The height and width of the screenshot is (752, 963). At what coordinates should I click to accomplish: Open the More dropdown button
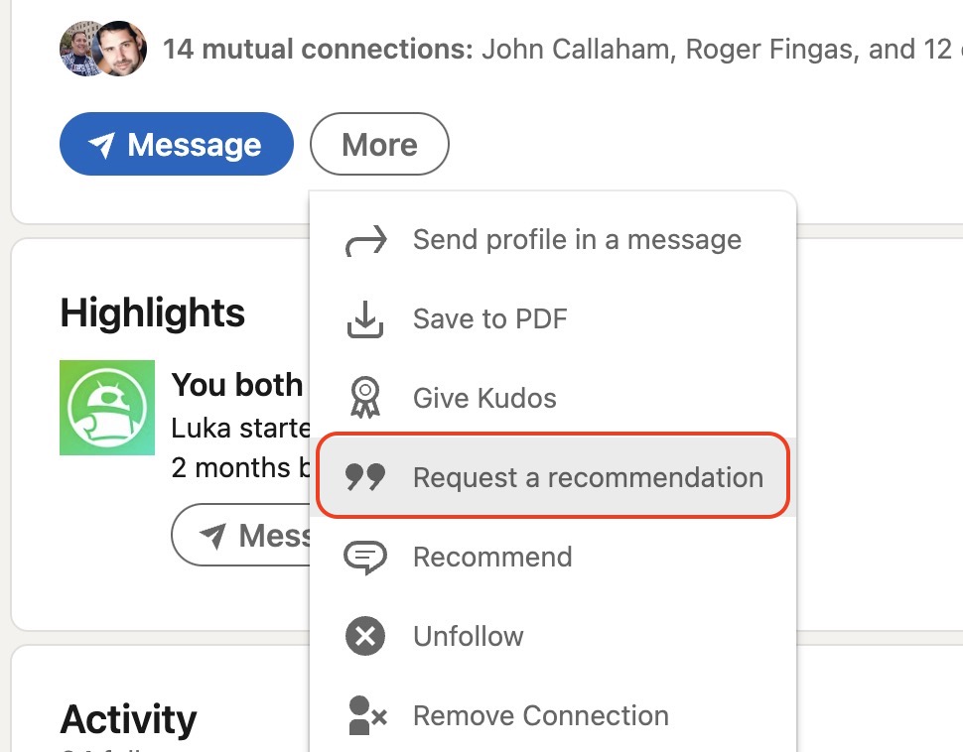[379, 145]
